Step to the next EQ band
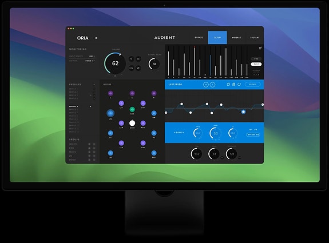 [x=183, y=133]
